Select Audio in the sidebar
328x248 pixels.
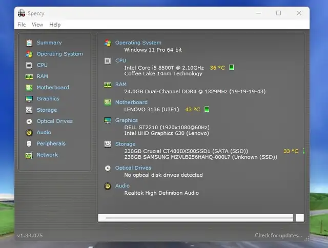pos(44,133)
